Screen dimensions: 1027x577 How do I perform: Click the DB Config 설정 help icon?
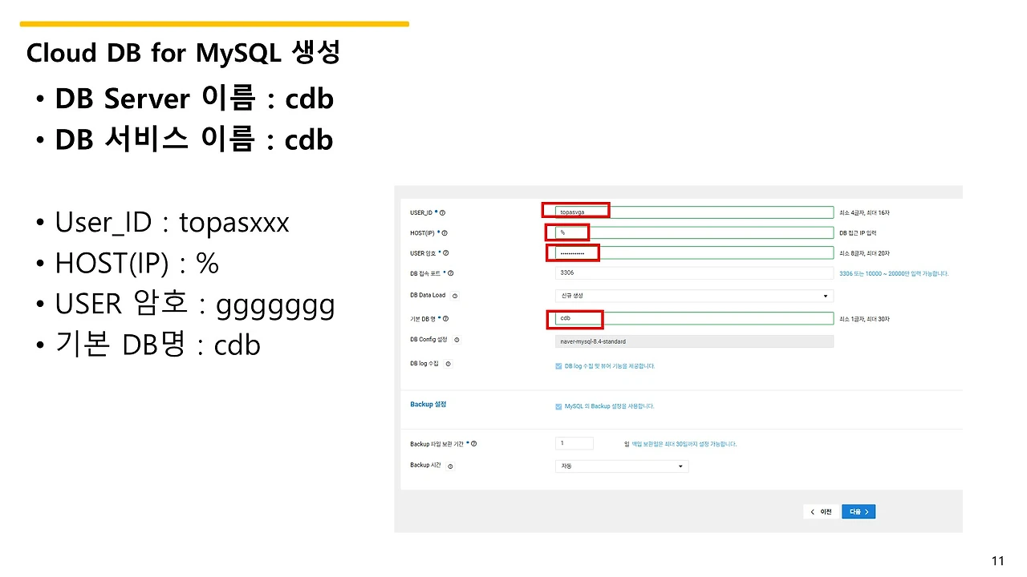click(x=457, y=340)
